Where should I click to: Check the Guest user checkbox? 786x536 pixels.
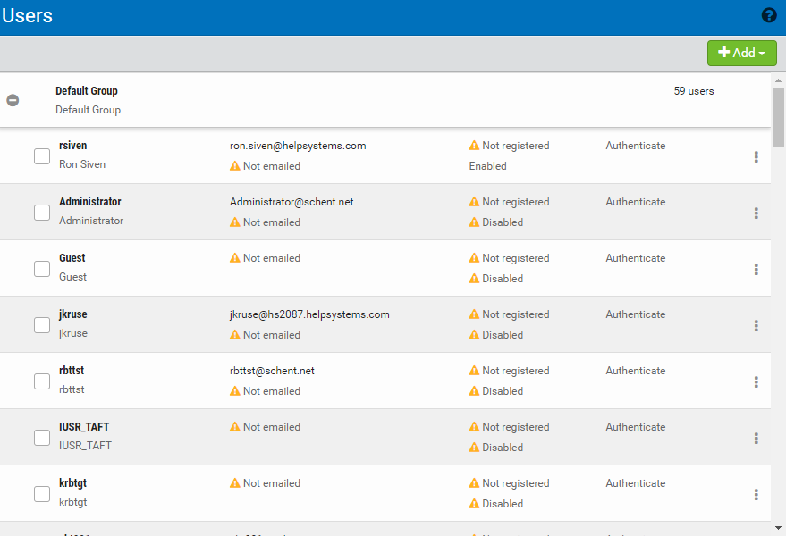click(x=42, y=269)
